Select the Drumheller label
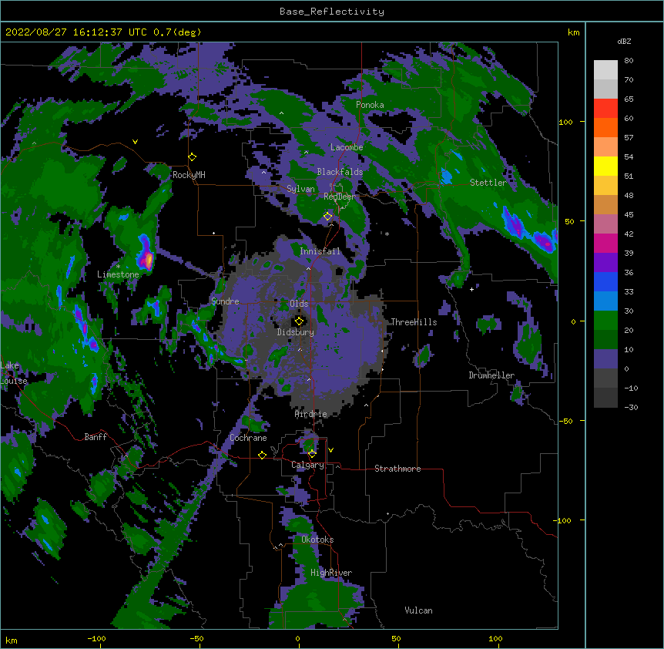The image size is (664, 649). (x=491, y=375)
